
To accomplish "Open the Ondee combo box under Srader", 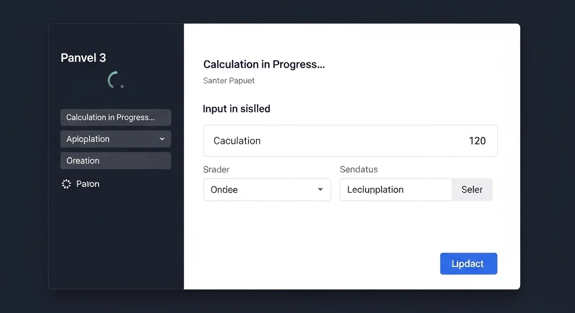I will [x=267, y=190].
